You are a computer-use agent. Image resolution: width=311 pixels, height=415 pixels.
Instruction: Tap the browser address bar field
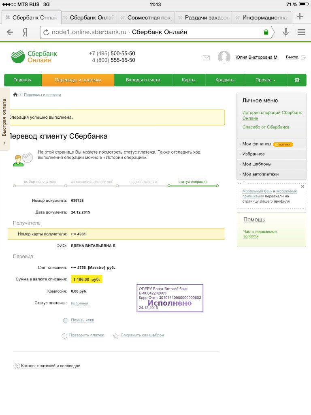pyautogui.click(x=157, y=32)
